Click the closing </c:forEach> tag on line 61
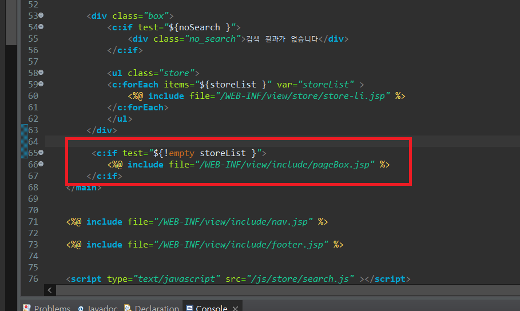 (138, 107)
